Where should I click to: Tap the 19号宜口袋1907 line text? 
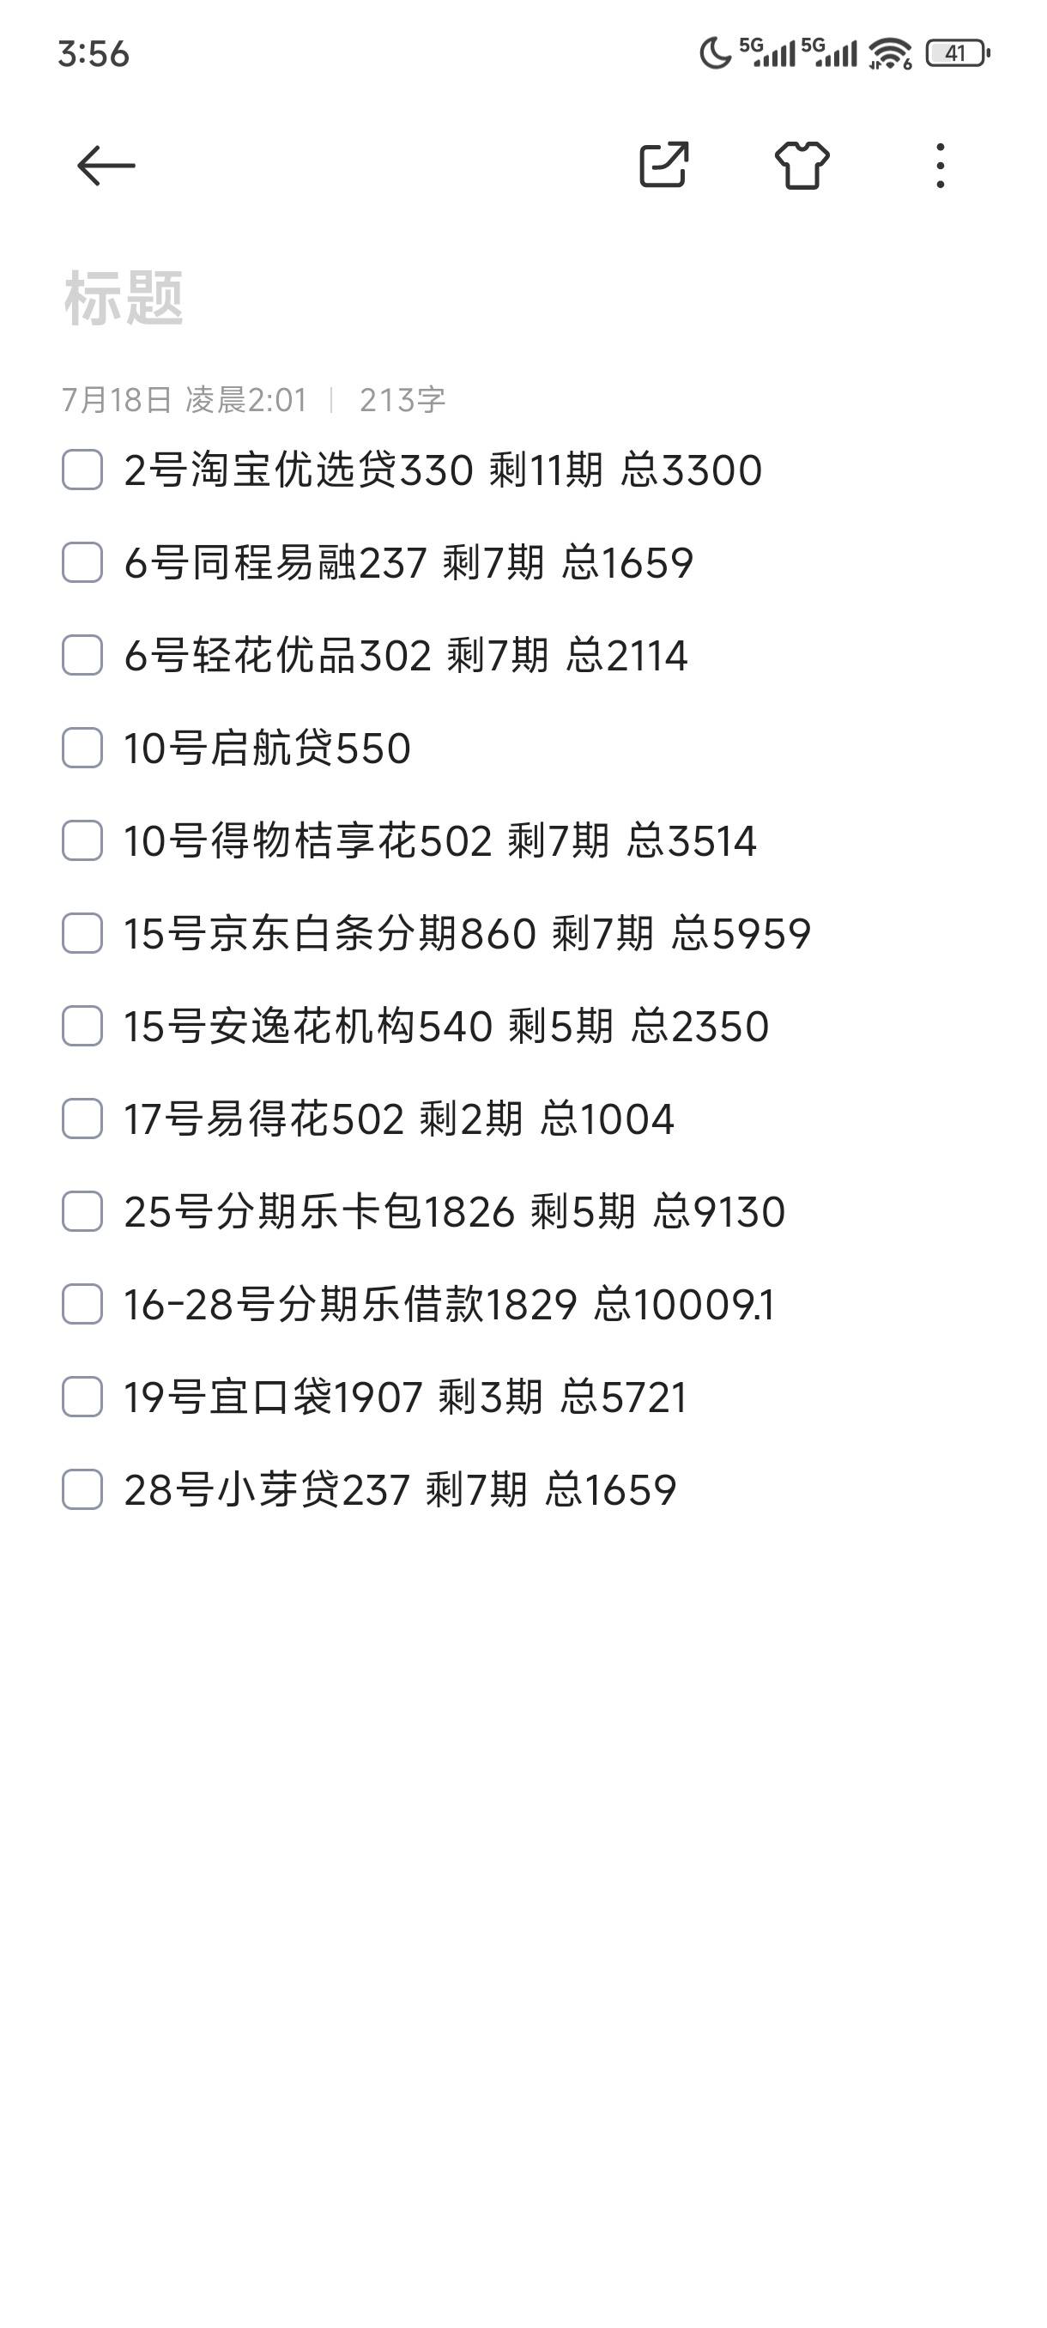tap(405, 1397)
